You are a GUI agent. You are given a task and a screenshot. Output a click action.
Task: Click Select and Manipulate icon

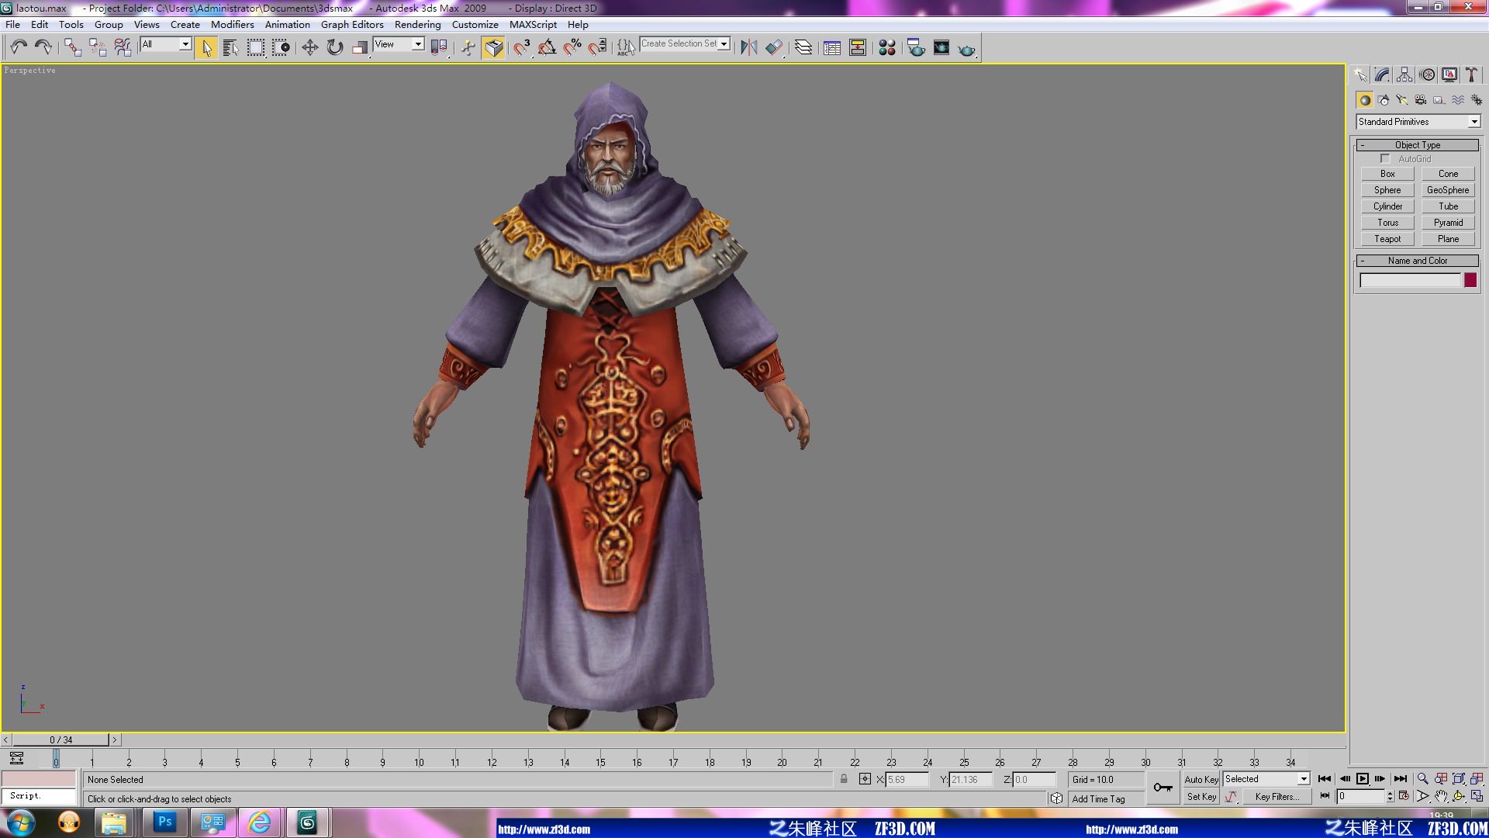468,47
